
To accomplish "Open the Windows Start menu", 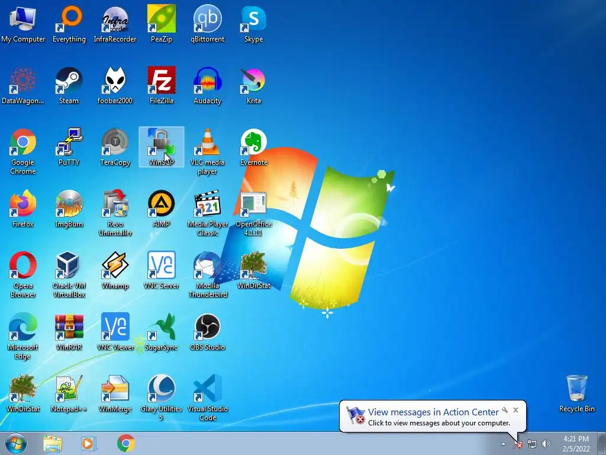I will click(16, 444).
